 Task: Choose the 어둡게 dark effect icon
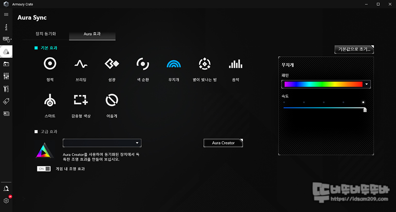click(x=112, y=100)
